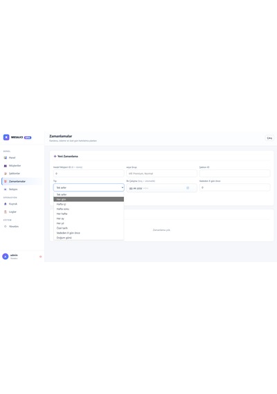Click the admin avatar
Screen dimensions: 277x394
(x=6, y=256)
